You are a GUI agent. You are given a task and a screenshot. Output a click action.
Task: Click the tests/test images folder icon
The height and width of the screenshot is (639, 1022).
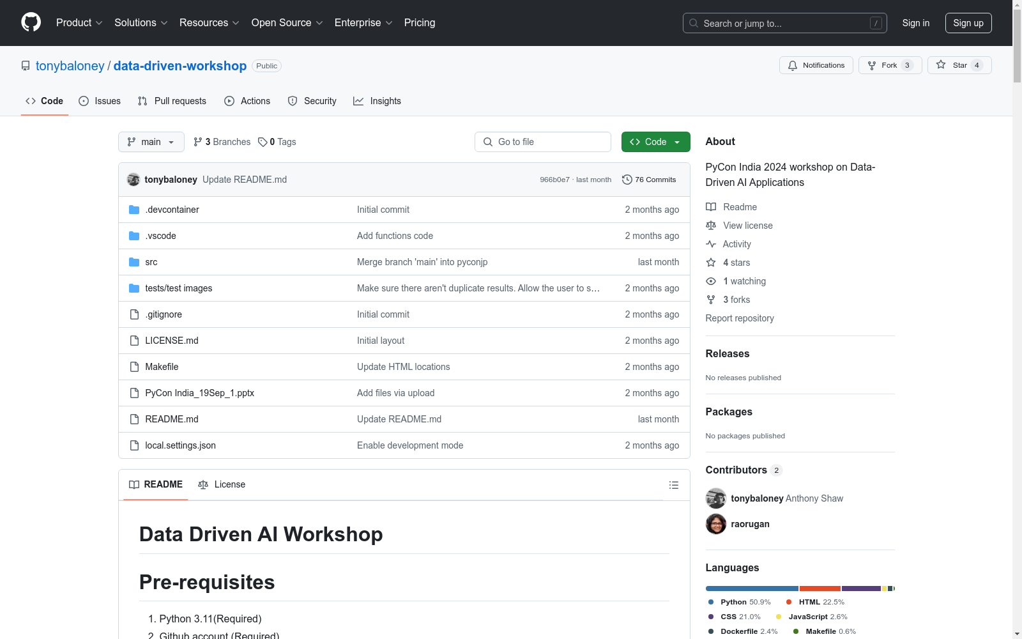point(134,288)
